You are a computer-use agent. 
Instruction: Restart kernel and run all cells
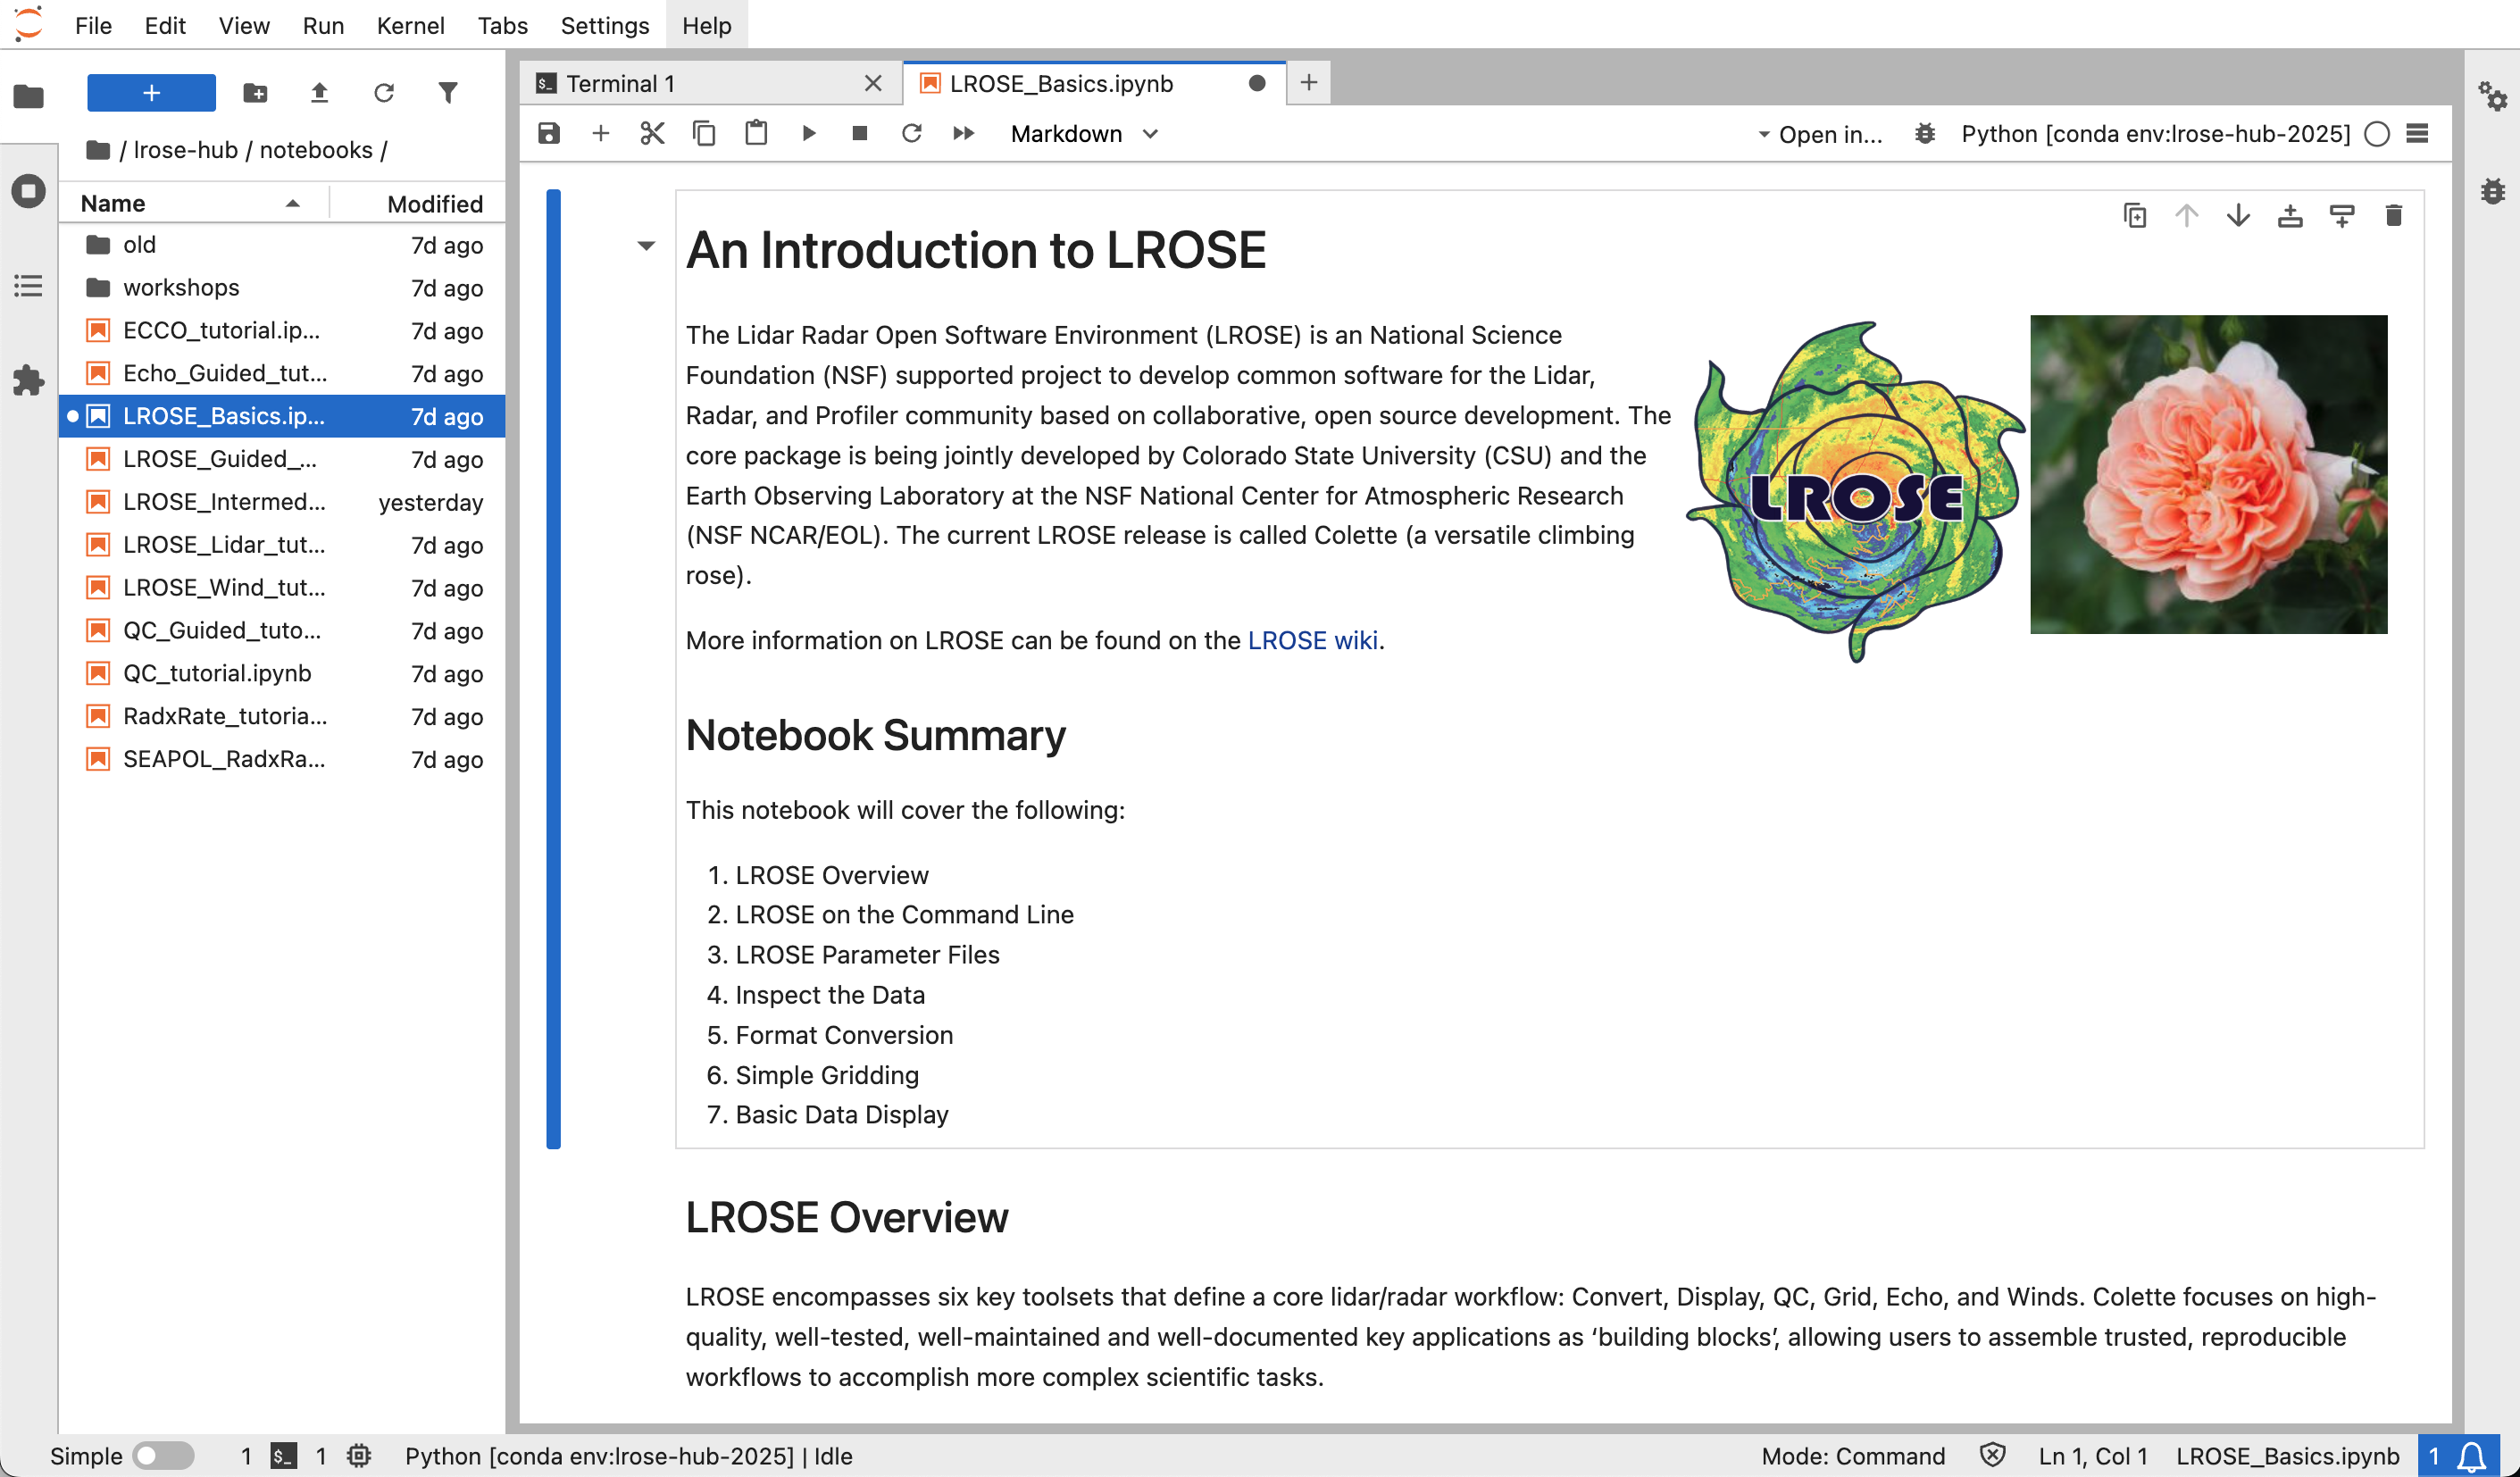(x=963, y=134)
